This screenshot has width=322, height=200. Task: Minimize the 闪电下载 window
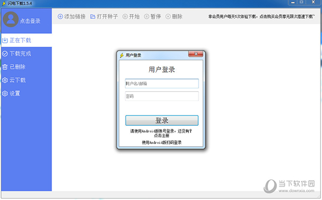tap(293, 2)
